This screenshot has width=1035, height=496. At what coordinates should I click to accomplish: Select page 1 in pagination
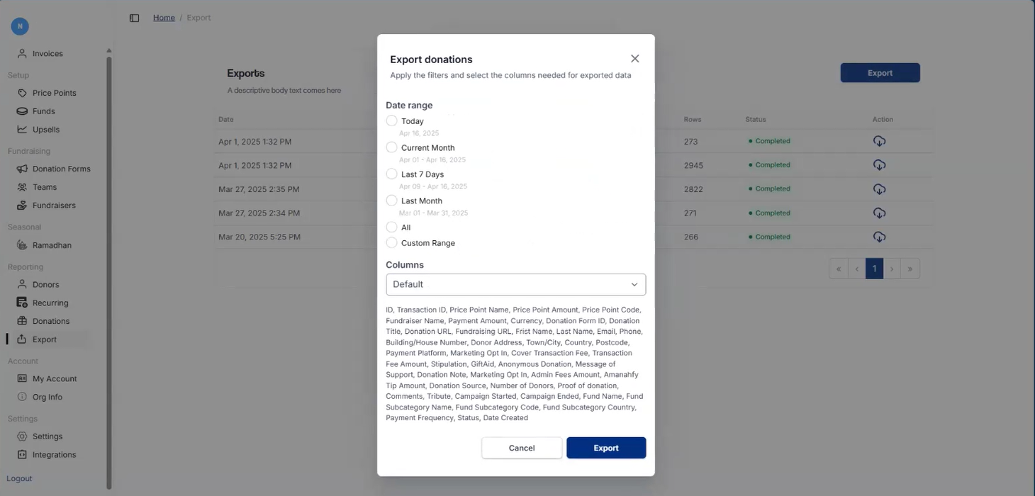click(875, 269)
